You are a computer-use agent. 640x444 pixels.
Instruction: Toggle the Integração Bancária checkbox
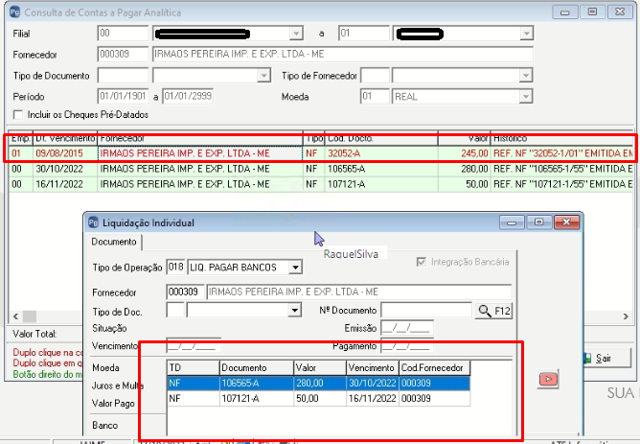pos(421,262)
